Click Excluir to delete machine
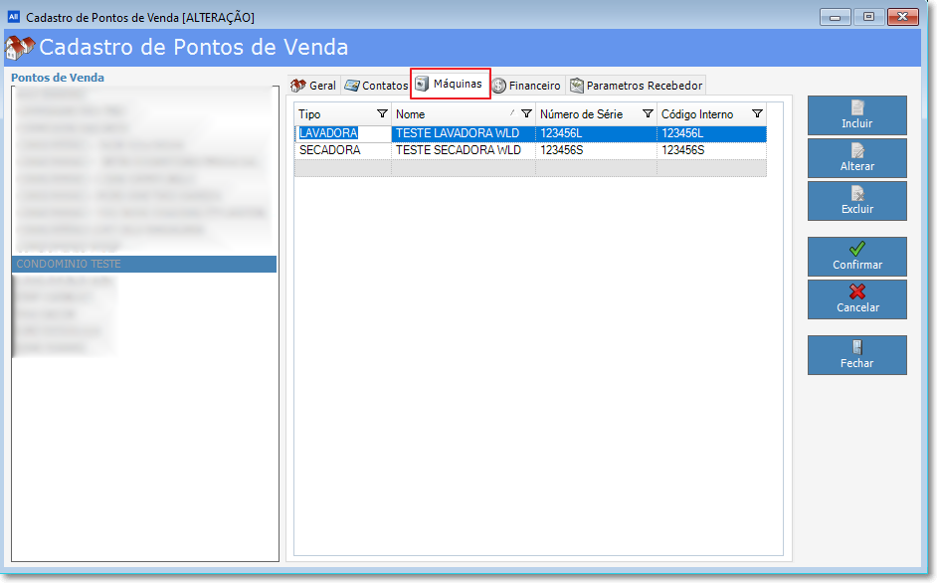The width and height of the screenshot is (937, 583). coord(856,201)
